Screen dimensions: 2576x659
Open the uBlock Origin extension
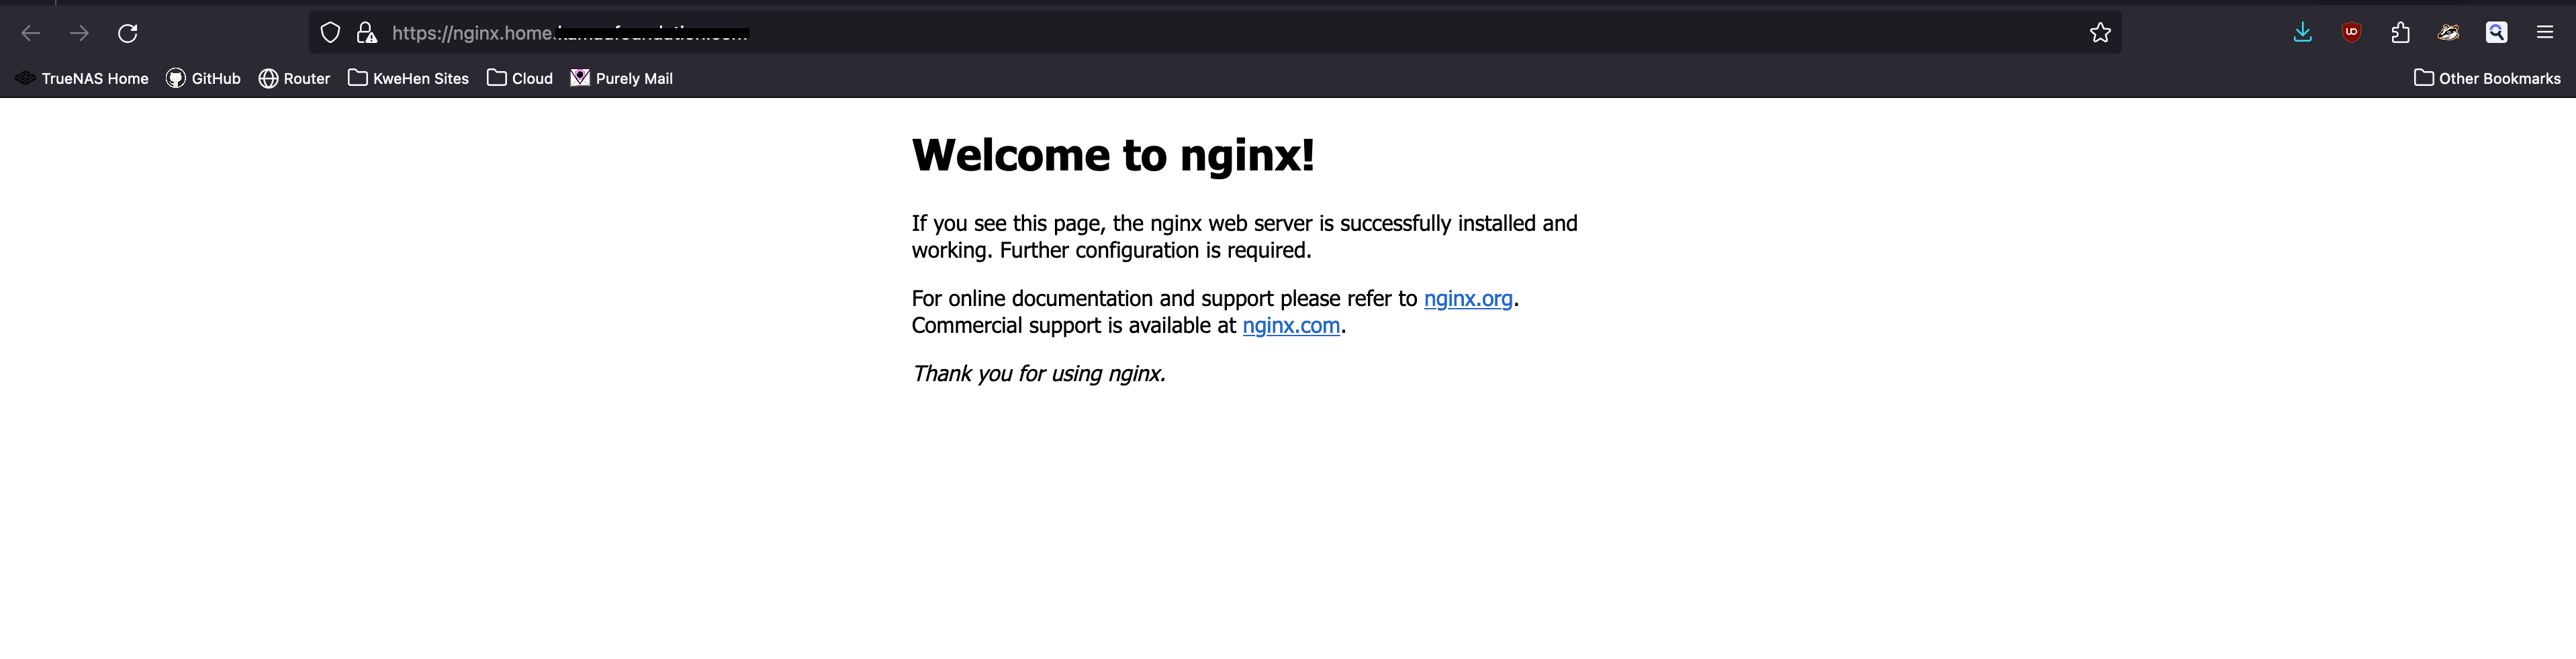(2351, 33)
